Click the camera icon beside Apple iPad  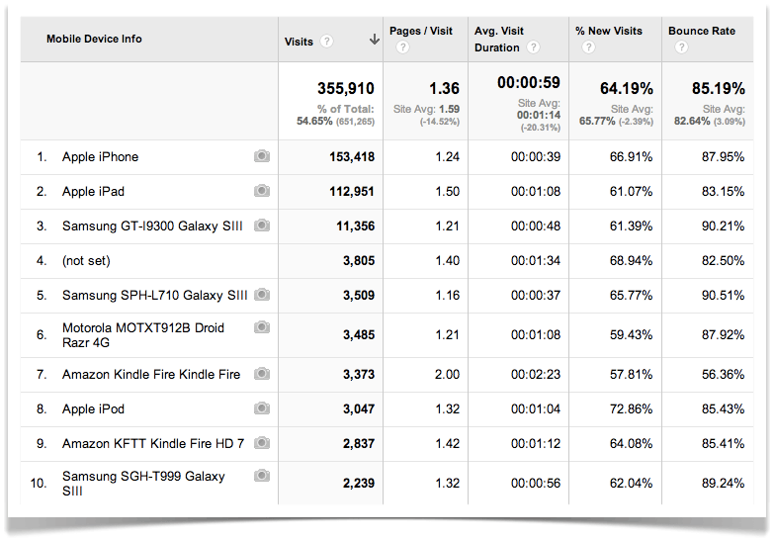click(261, 191)
